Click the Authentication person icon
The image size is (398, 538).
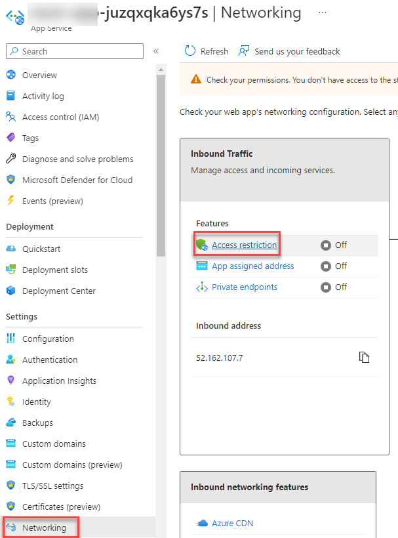[x=11, y=360]
